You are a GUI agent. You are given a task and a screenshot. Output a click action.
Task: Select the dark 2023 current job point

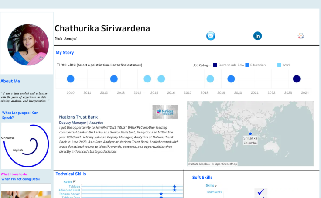297,79
